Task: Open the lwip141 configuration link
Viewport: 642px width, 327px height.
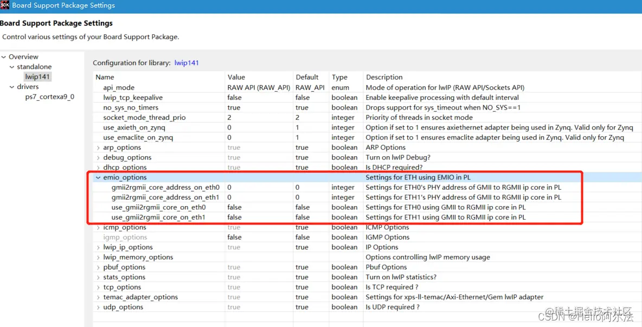Action: 187,62
